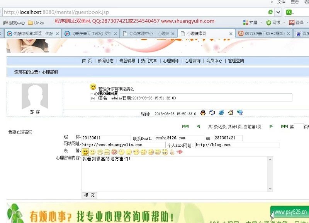This screenshot has width=309, height=223.
Task: Expand the 网银 dropdown arrow
Action: point(284,22)
